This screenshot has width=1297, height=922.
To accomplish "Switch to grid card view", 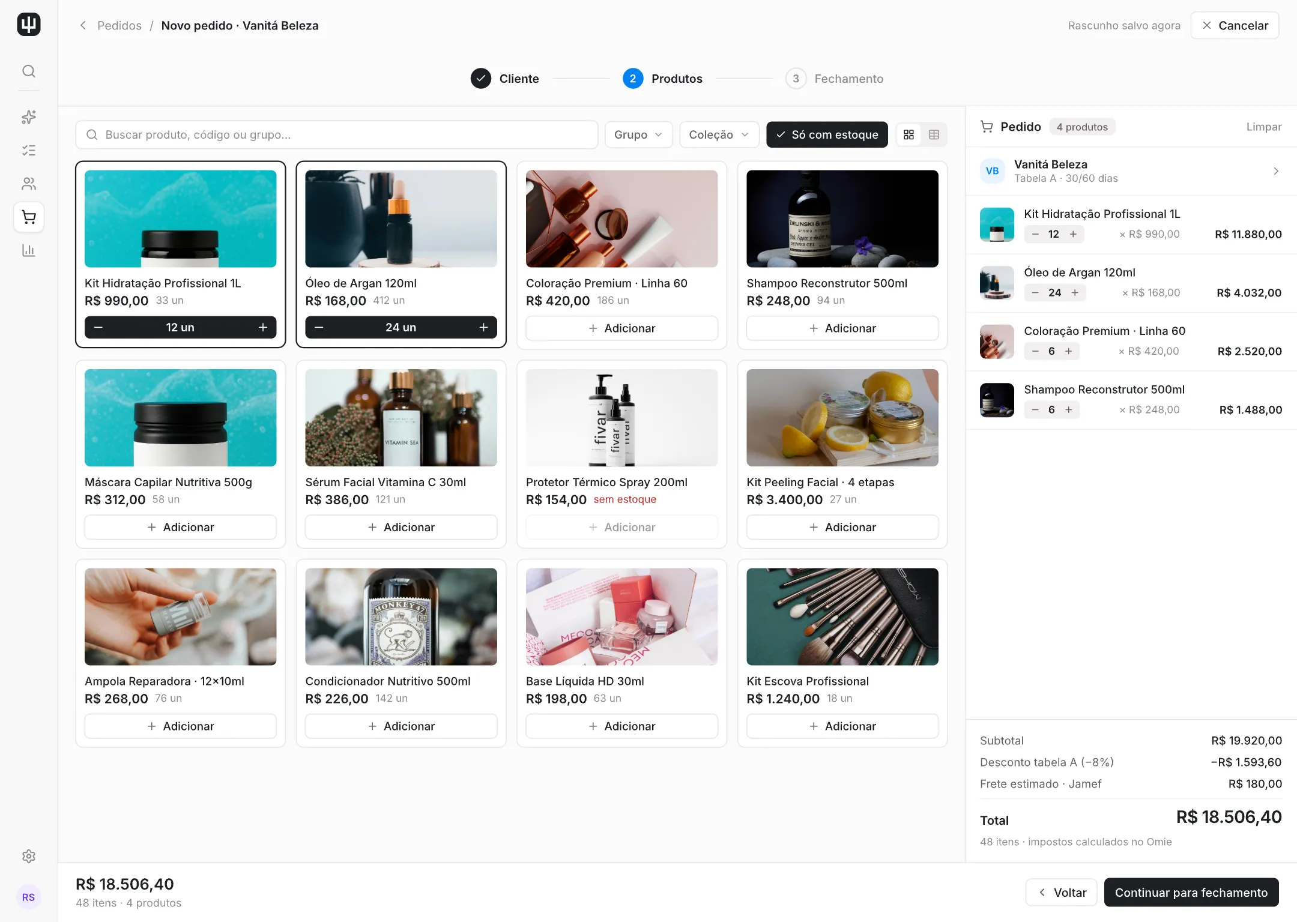I will [909, 134].
